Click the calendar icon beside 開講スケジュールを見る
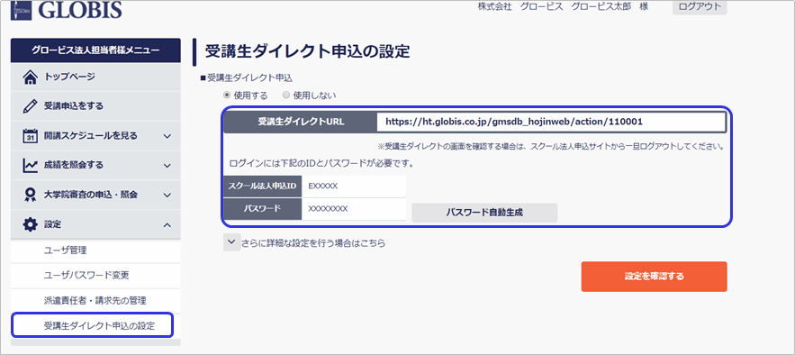This screenshot has height=355, width=795. coord(31,136)
